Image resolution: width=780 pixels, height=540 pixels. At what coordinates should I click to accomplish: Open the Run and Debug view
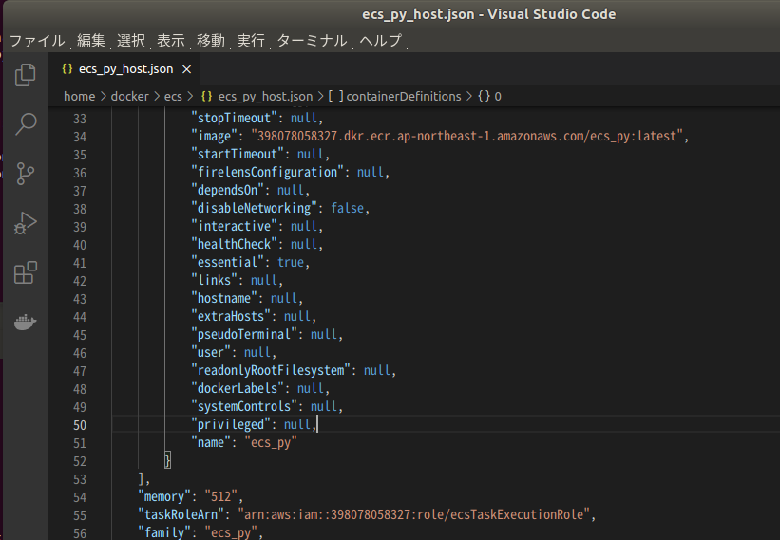click(x=26, y=223)
